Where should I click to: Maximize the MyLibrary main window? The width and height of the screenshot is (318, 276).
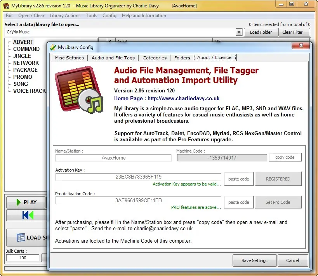point(292,4)
